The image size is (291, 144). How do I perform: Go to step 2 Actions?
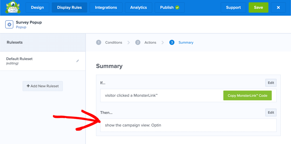click(146, 42)
